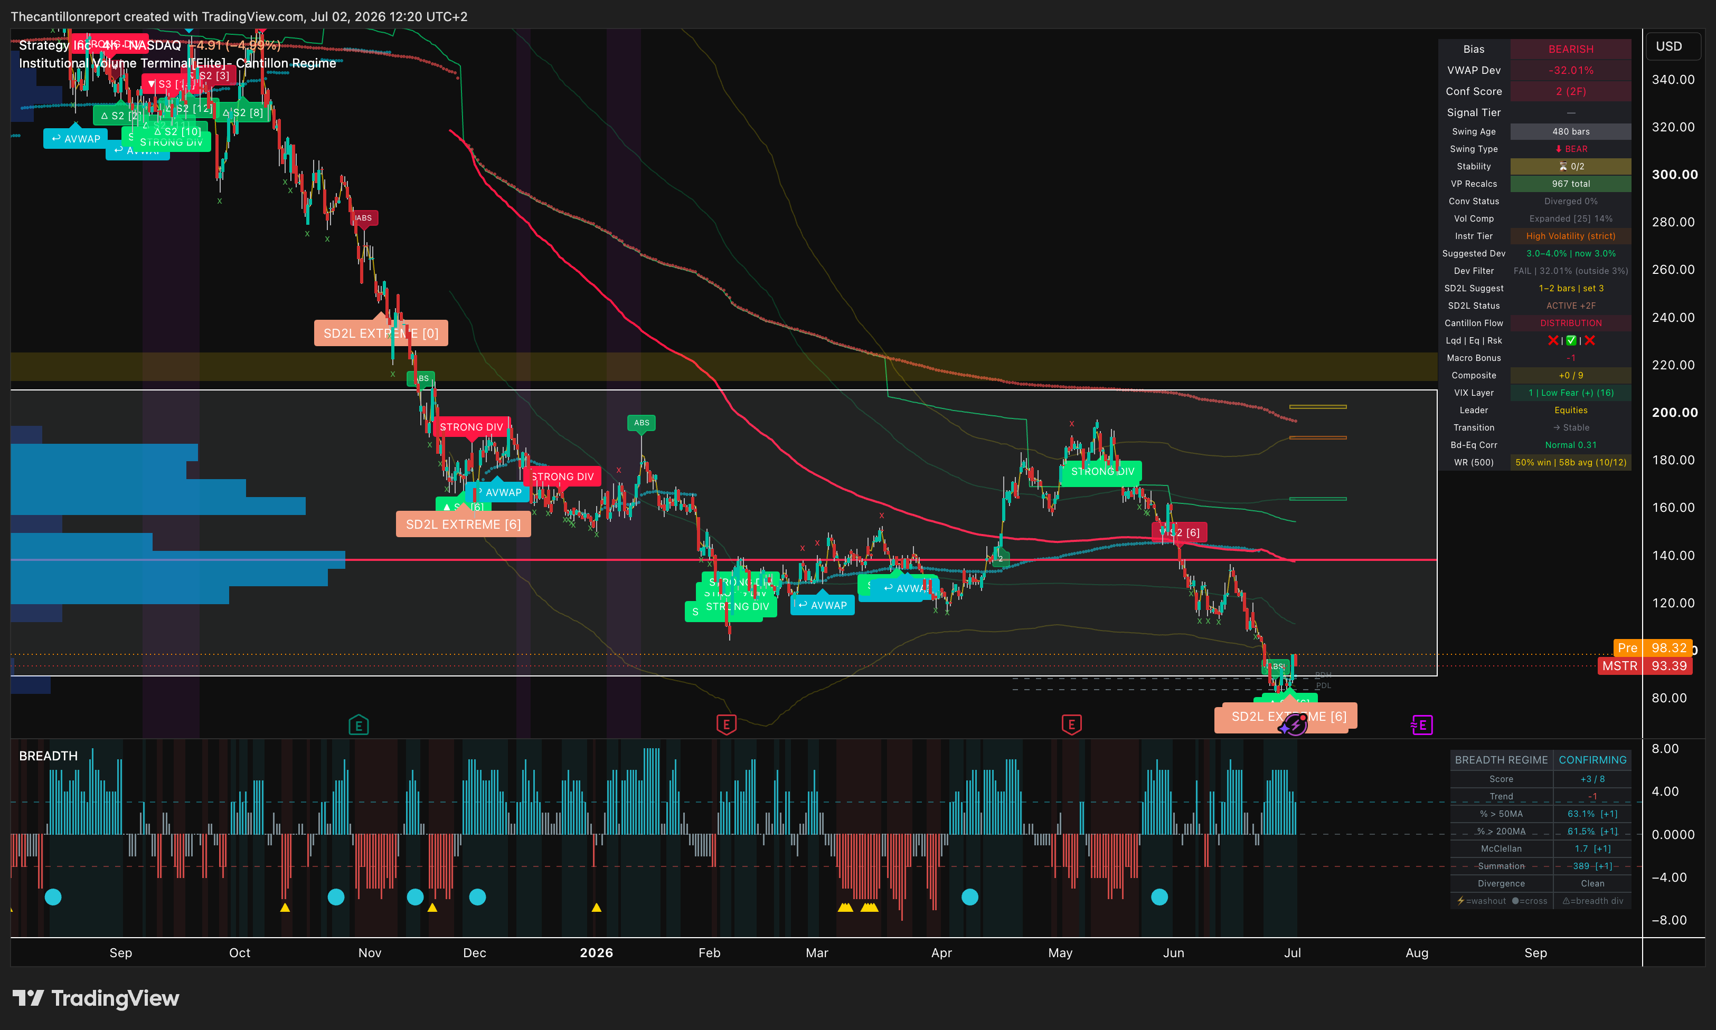Viewport: 1716px width, 1030px height.
Task: Click the first cyan breadth cross dot
Action: (53, 897)
